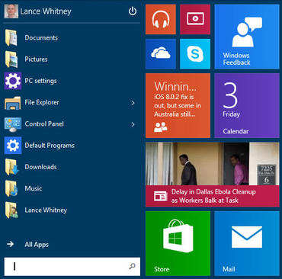Select Documents in the start menu
The image size is (282, 279).
(41, 37)
